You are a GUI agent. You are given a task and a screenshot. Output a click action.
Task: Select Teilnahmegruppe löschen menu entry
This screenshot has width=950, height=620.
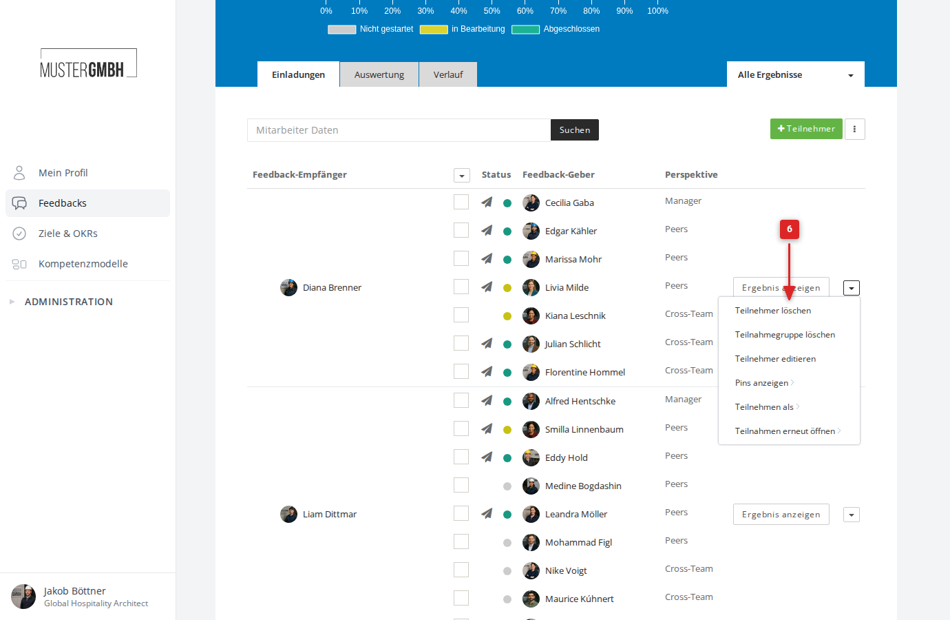coord(785,335)
